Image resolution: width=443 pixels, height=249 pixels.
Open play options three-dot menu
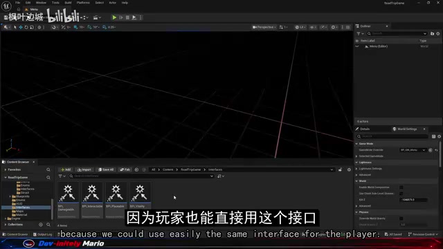tap(141, 17)
